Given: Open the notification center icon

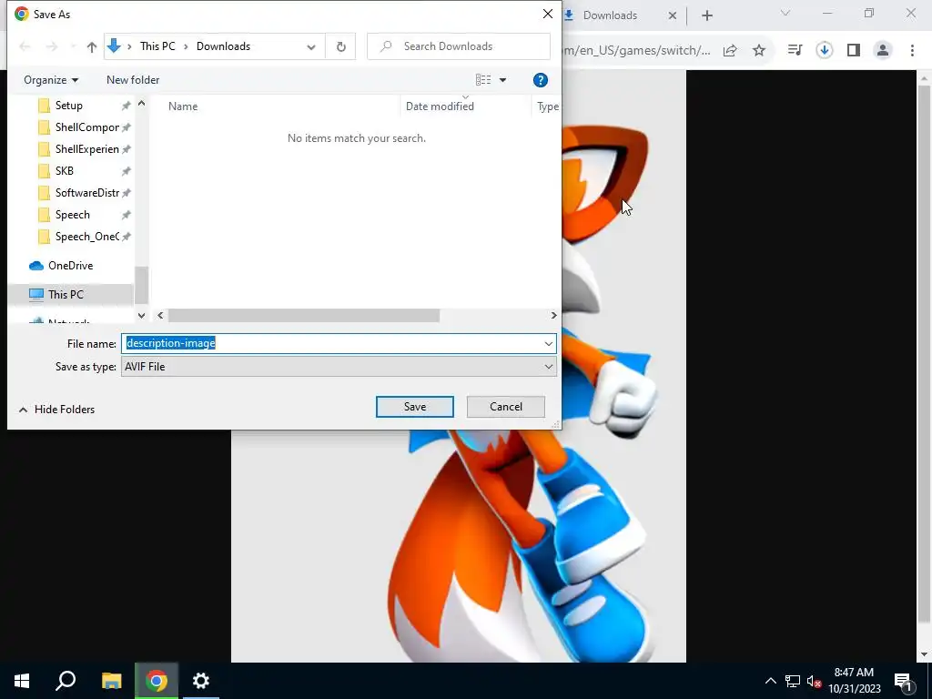Looking at the screenshot, I should [x=903, y=681].
